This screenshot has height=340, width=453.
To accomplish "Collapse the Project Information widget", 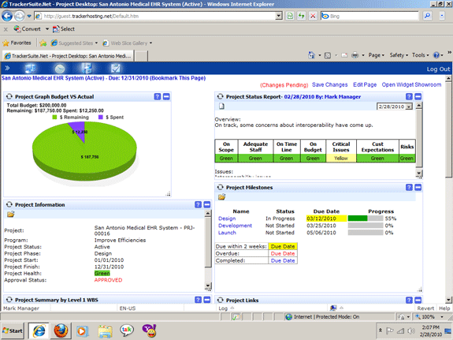I will (x=207, y=204).
